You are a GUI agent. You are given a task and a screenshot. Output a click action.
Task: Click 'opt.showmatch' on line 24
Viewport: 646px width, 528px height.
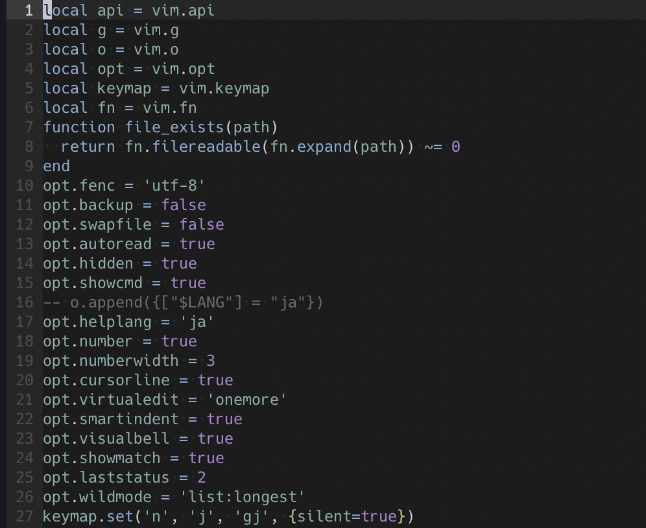tap(102, 457)
